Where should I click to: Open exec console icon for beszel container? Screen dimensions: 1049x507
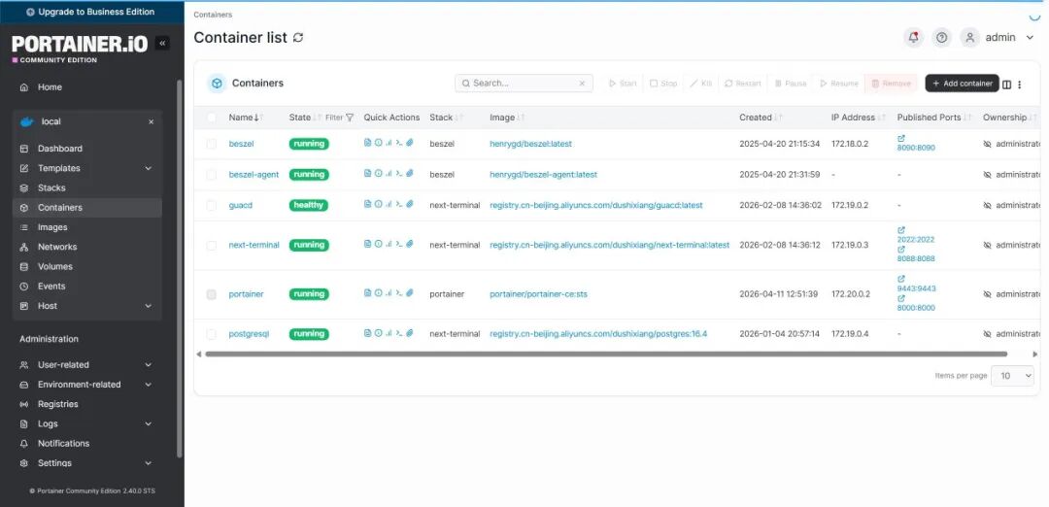(399, 143)
